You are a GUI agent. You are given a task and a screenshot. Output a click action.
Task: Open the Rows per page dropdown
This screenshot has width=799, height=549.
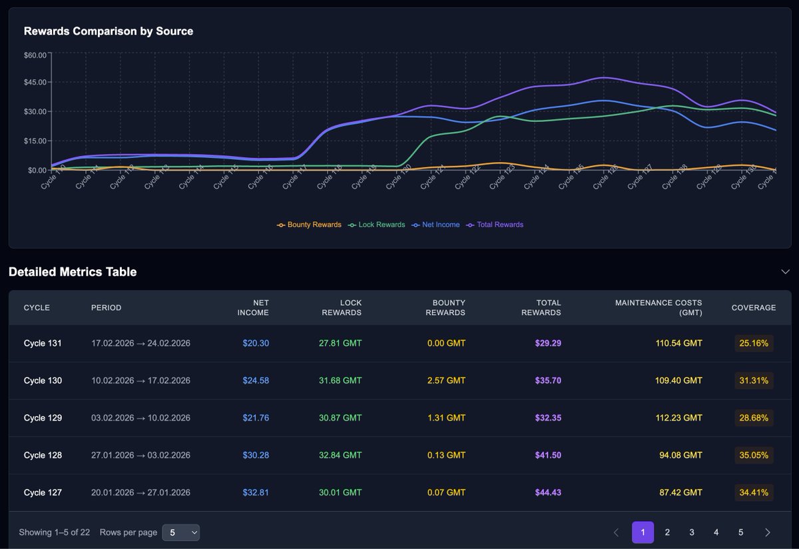180,532
